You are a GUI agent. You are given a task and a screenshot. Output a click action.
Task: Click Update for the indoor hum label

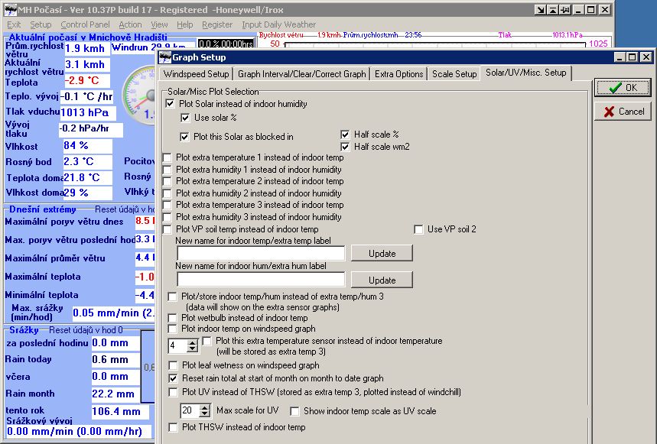pyautogui.click(x=382, y=280)
